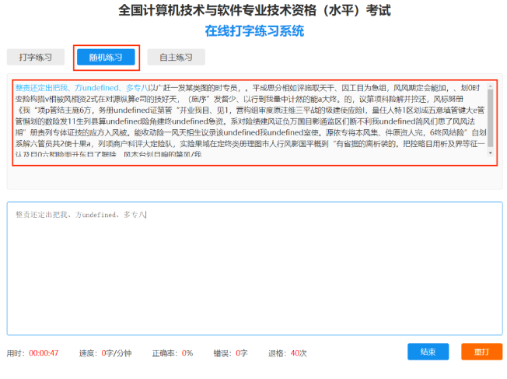Click the 速度 字/分钟 readout
Screen dimensions: 507x379
click(x=118, y=353)
